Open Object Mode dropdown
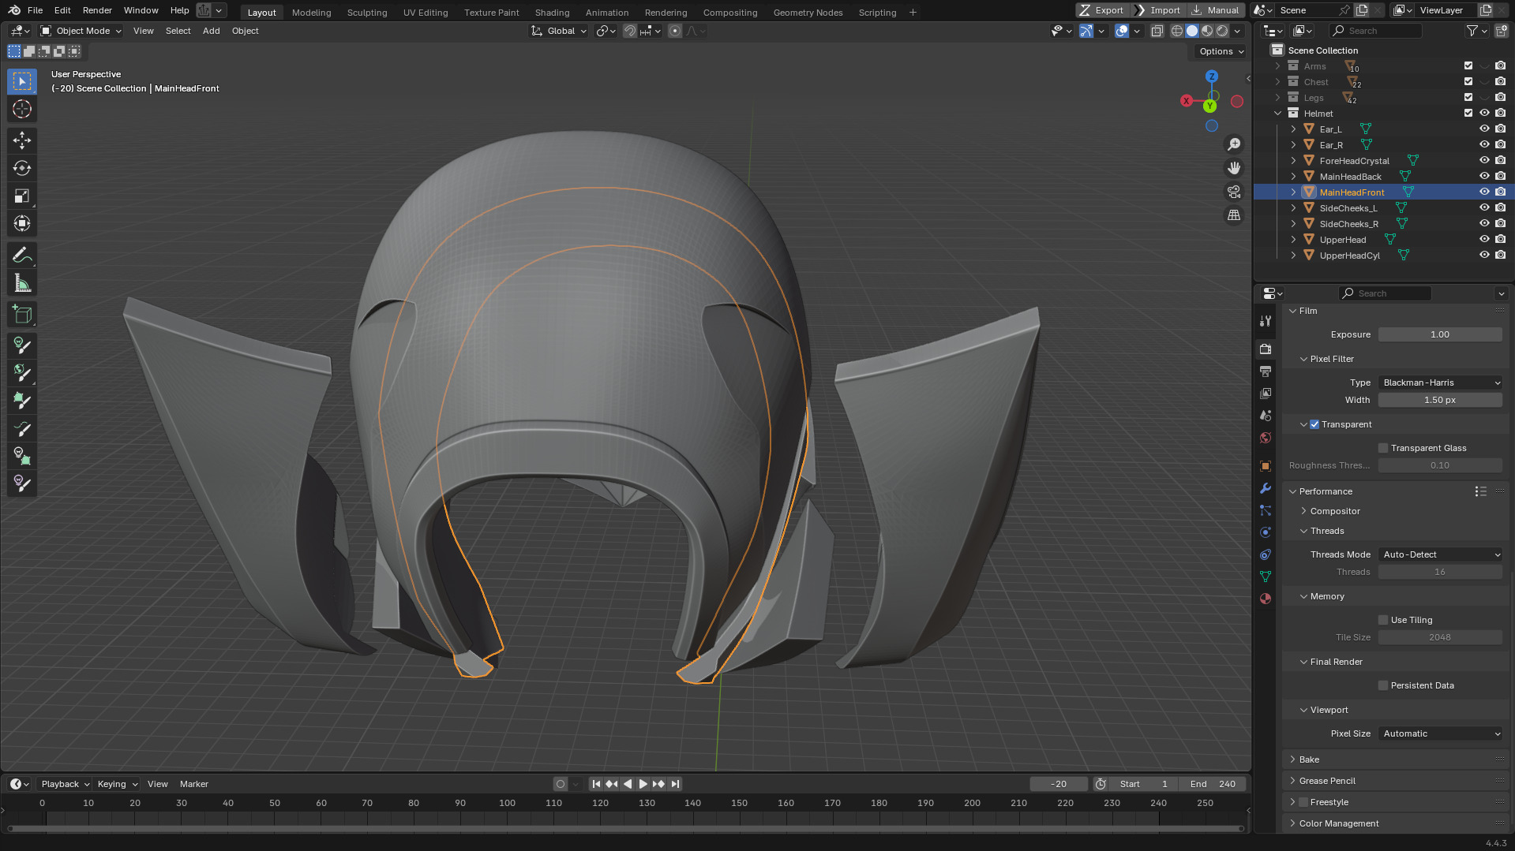Image resolution: width=1515 pixels, height=851 pixels. [81, 31]
